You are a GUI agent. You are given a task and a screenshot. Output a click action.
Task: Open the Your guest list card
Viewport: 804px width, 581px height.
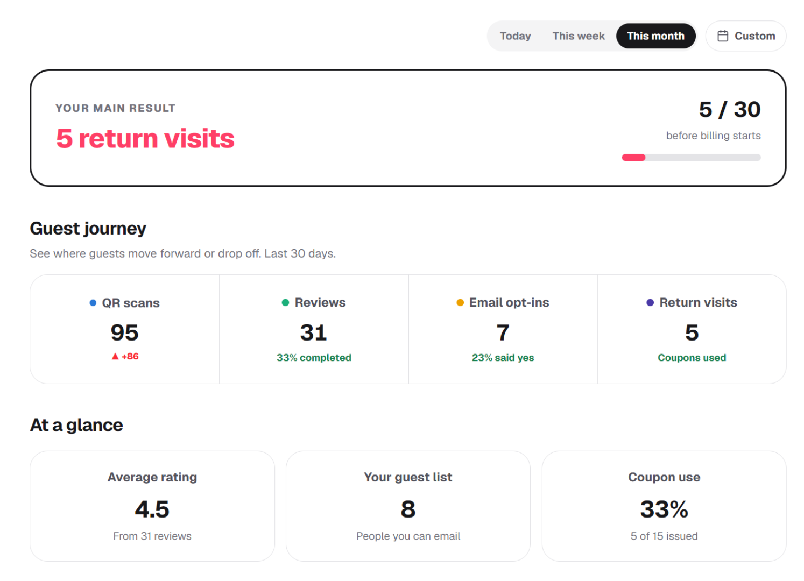[408, 506]
